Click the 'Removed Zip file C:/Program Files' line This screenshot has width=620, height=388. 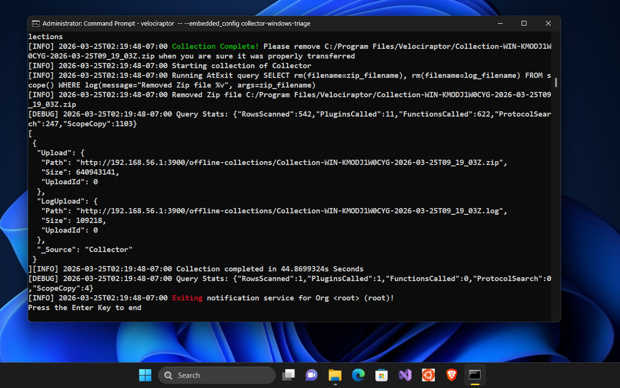coord(290,100)
